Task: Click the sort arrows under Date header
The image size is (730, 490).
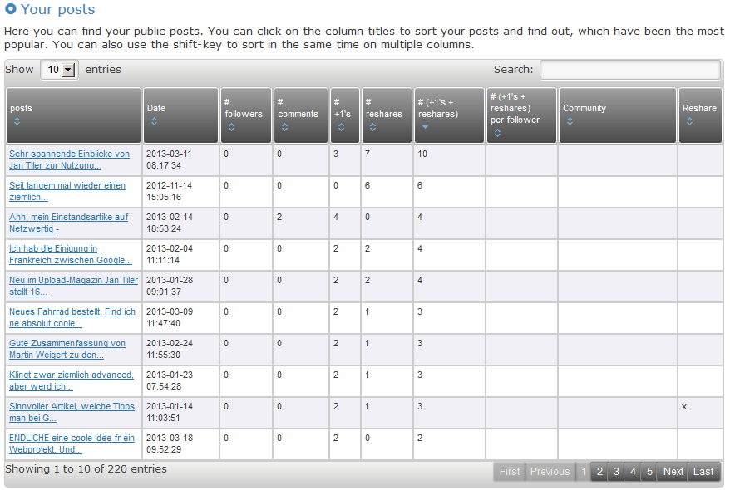Action: (x=154, y=121)
